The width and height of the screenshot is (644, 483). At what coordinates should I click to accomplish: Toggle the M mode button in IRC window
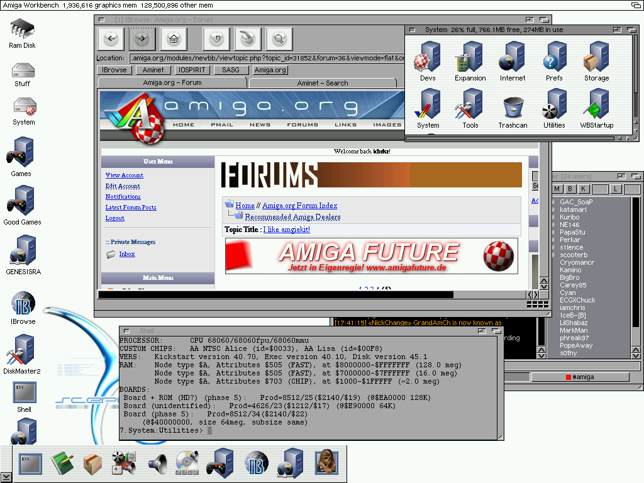point(557,189)
